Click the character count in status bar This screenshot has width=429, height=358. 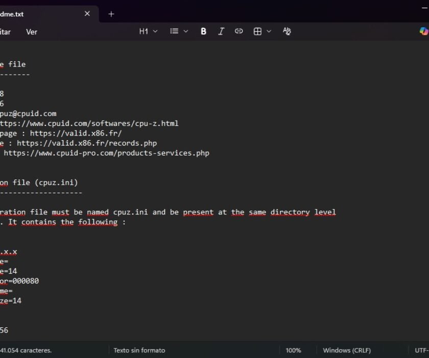coord(26,350)
